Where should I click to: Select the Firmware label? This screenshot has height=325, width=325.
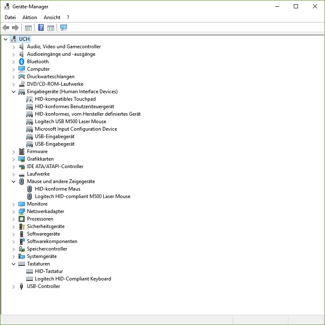(x=37, y=151)
